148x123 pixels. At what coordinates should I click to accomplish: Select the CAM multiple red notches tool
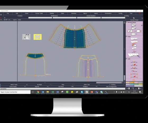(x=134, y=68)
